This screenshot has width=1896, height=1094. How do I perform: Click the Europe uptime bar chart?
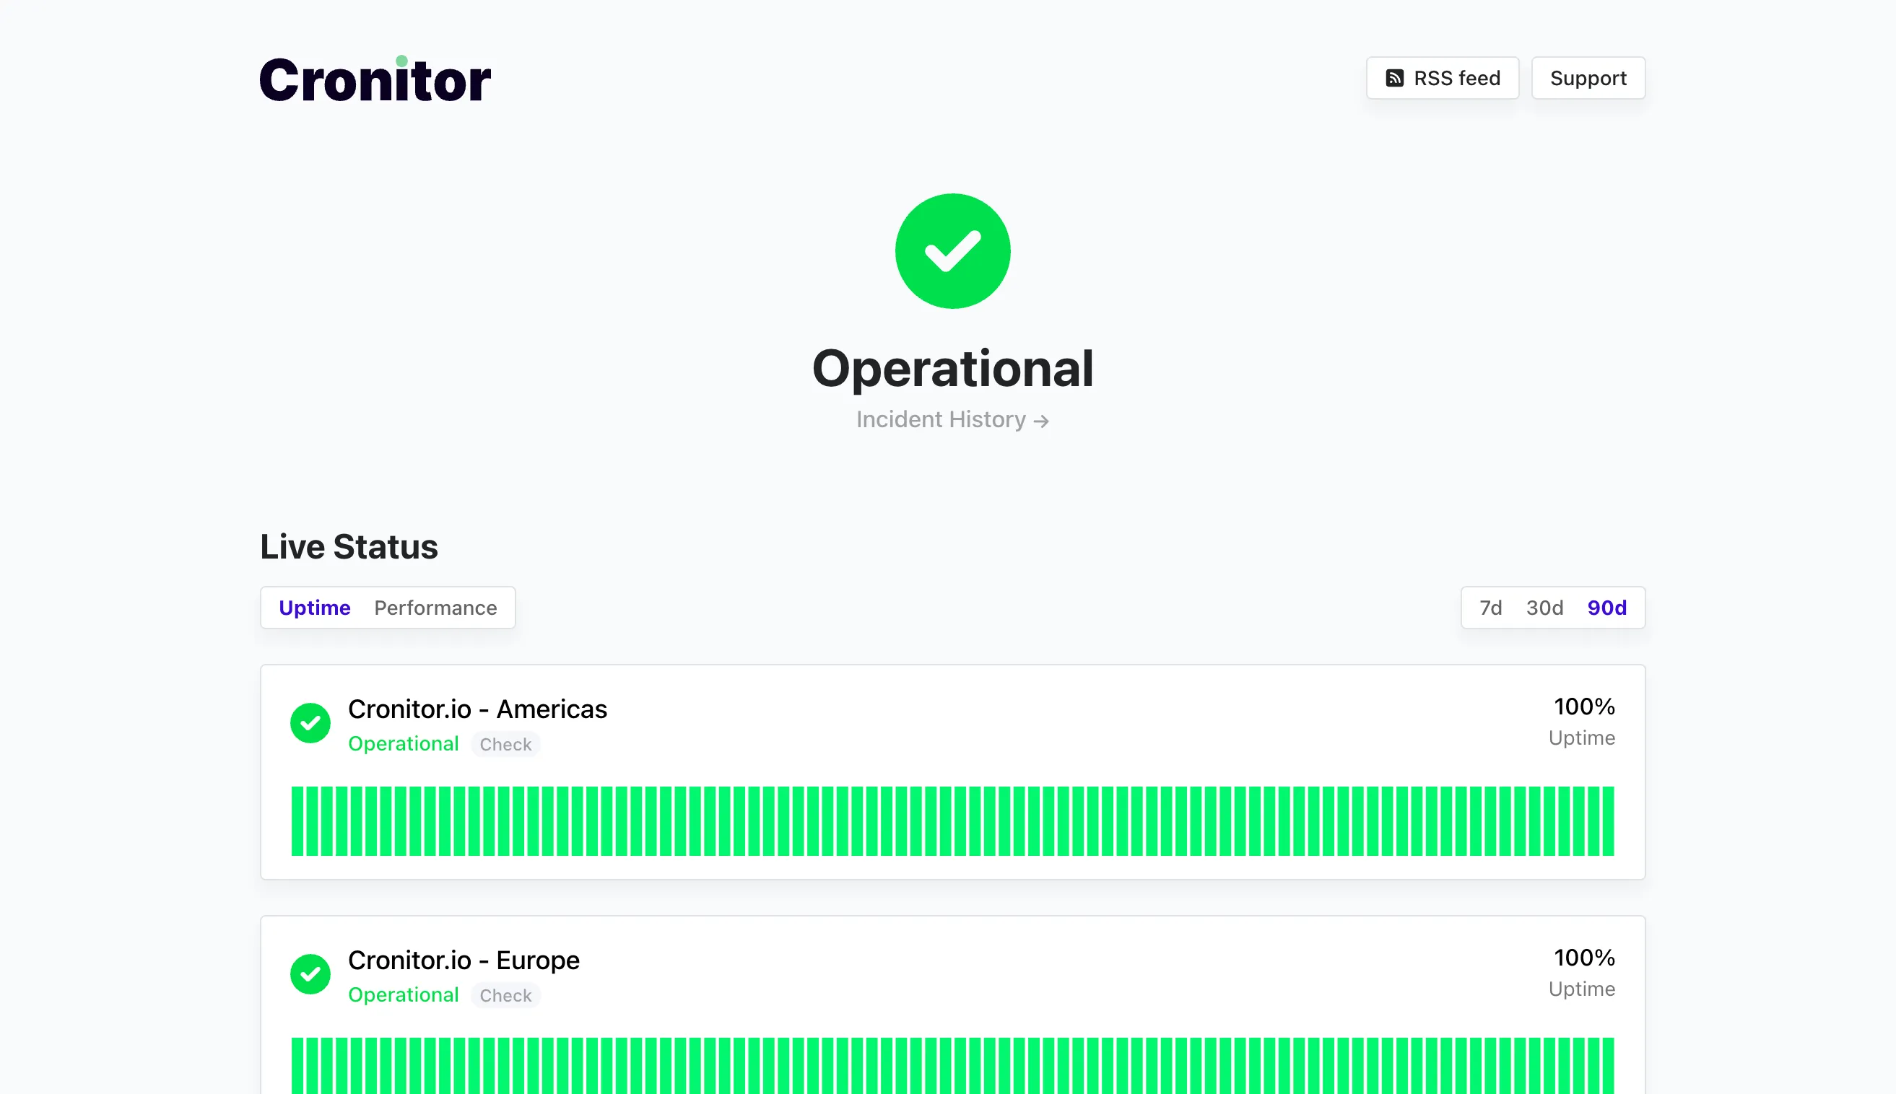click(x=952, y=1065)
